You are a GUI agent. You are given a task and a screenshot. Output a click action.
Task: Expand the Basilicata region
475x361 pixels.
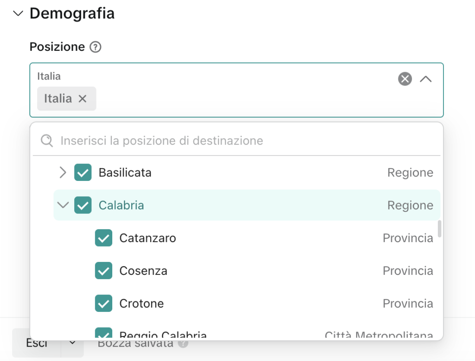[x=63, y=173]
